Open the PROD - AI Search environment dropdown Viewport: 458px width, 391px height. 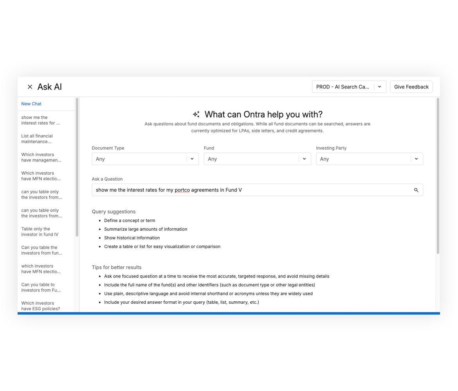(x=349, y=87)
